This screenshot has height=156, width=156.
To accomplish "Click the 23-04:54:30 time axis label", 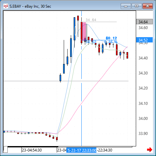I will (32, 150).
